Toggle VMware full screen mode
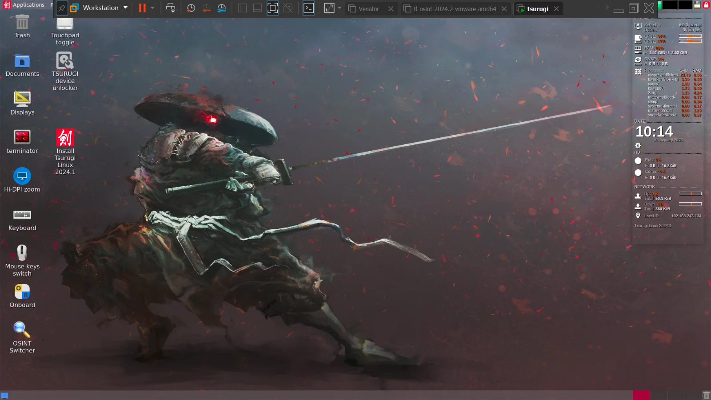 [273, 8]
